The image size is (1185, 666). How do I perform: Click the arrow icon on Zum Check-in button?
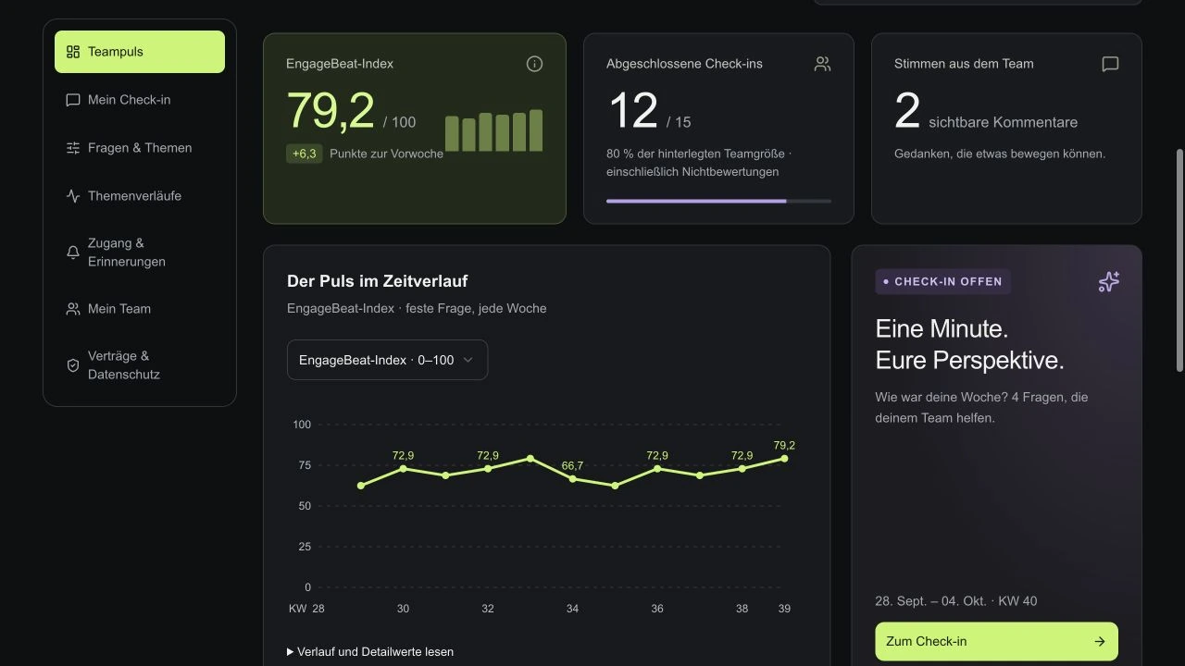click(x=1100, y=641)
